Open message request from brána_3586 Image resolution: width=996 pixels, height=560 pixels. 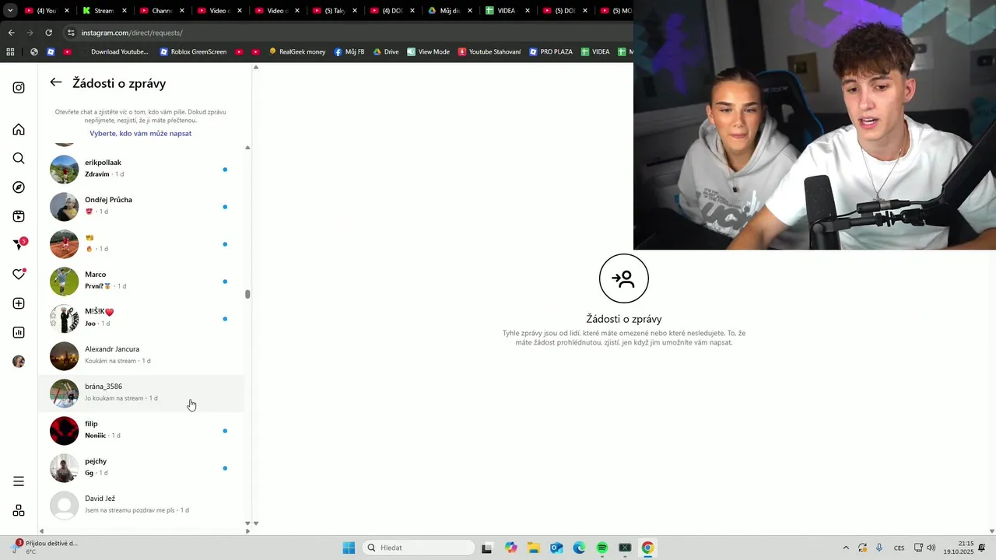click(141, 393)
